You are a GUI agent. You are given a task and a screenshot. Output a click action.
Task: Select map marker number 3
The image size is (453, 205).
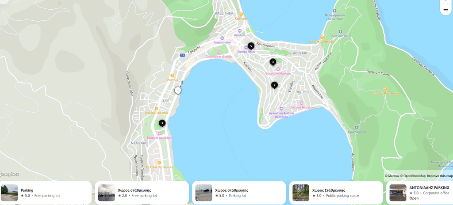tap(162, 123)
